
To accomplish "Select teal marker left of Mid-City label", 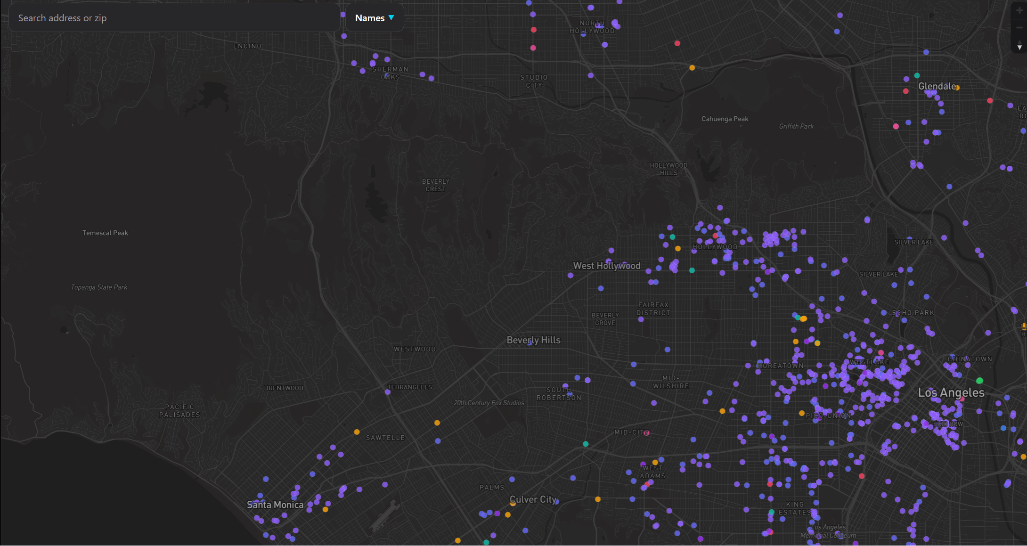I will (586, 444).
